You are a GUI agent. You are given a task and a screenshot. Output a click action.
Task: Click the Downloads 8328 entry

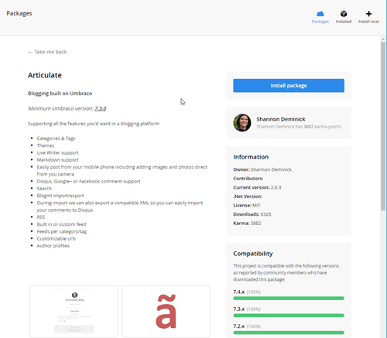pyautogui.click(x=252, y=214)
